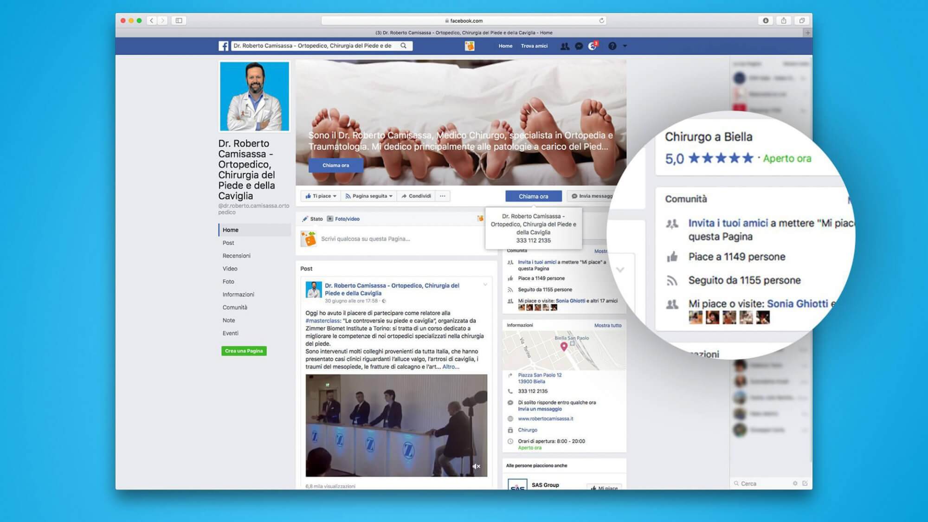Open the Pagina seguita dropdown
Image resolution: width=928 pixels, height=522 pixels.
click(369, 196)
